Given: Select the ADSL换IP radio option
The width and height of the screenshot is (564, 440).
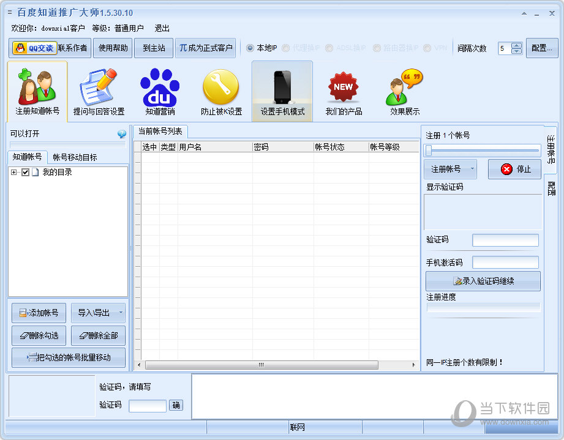Looking at the screenshot, I should click(x=345, y=48).
